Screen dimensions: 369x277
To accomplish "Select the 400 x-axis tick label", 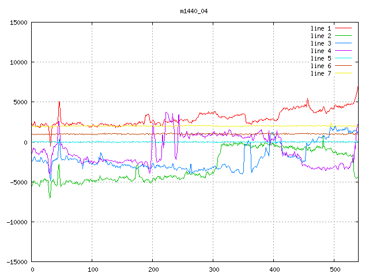I will [x=274, y=269].
